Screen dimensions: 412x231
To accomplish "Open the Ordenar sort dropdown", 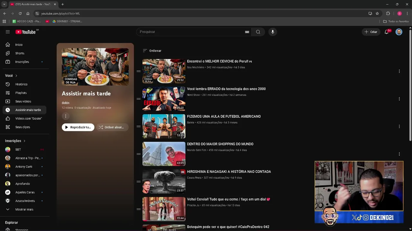I will pyautogui.click(x=152, y=51).
